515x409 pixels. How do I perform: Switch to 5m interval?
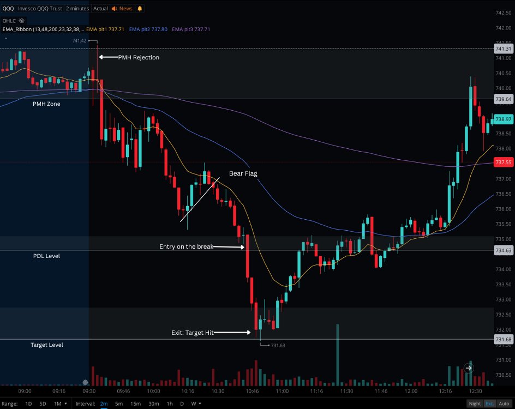(119, 404)
